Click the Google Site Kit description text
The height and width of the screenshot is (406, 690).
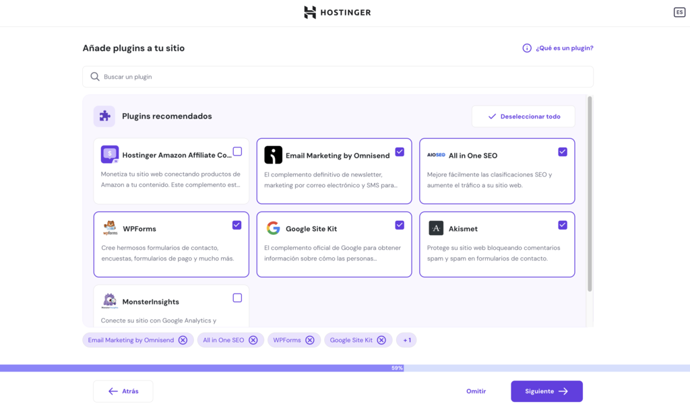click(x=332, y=253)
